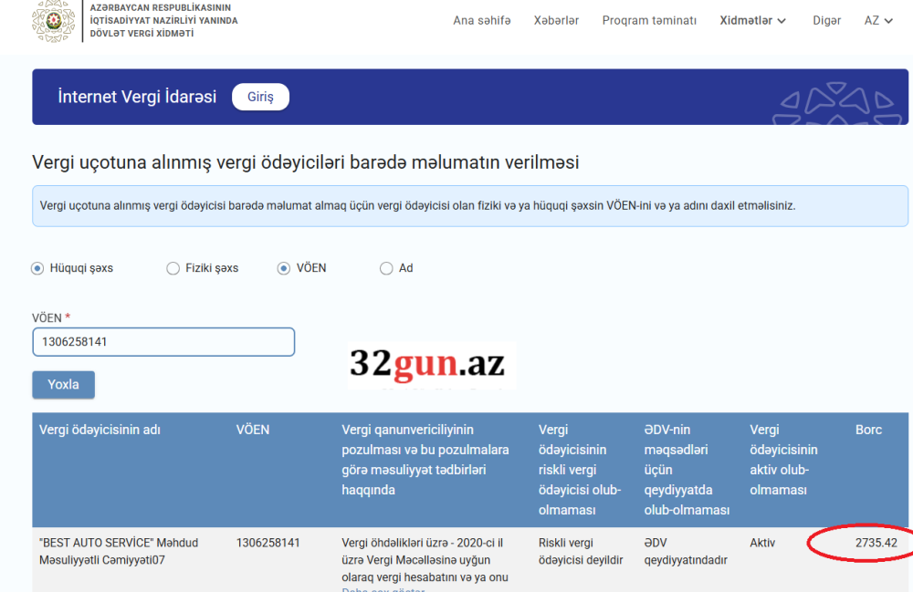
Task: Click the BEST AUTO SERVİCE taxpayer name cell
Action: 119,551
